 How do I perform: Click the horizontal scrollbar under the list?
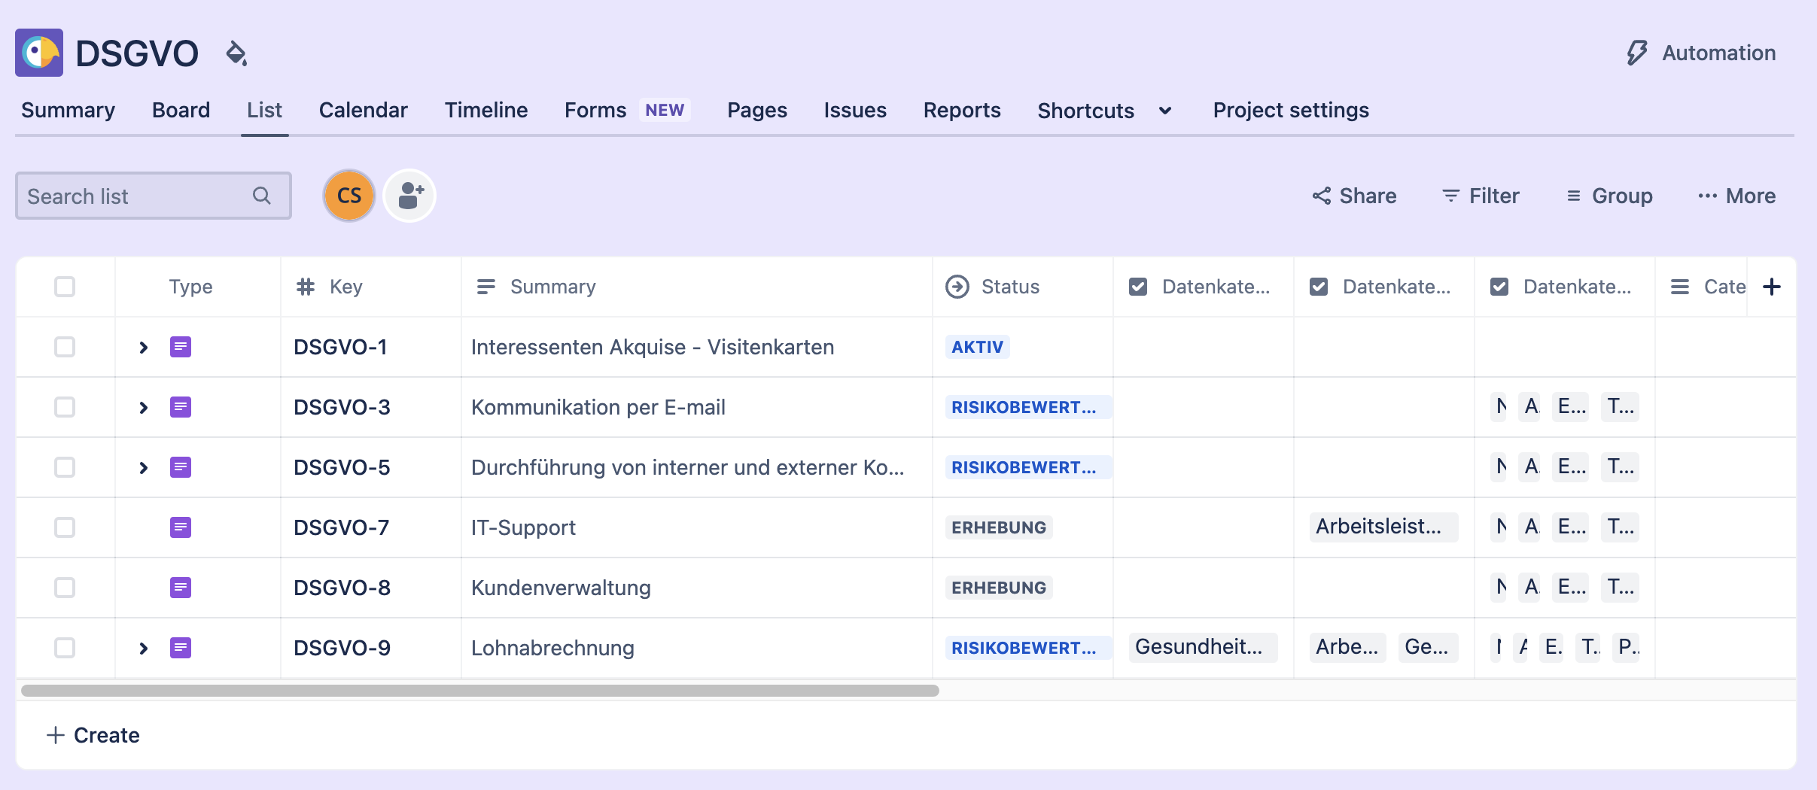pyautogui.click(x=480, y=691)
